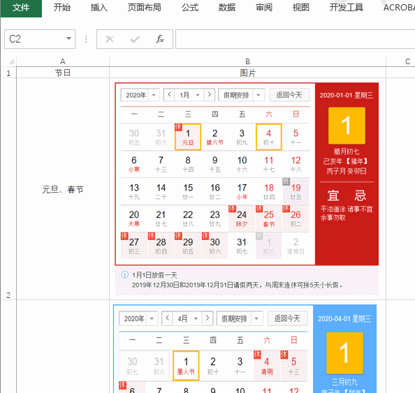Click the formula bar resize dots handle
Image resolution: width=415 pixels, height=393 pixels.
[86, 39]
